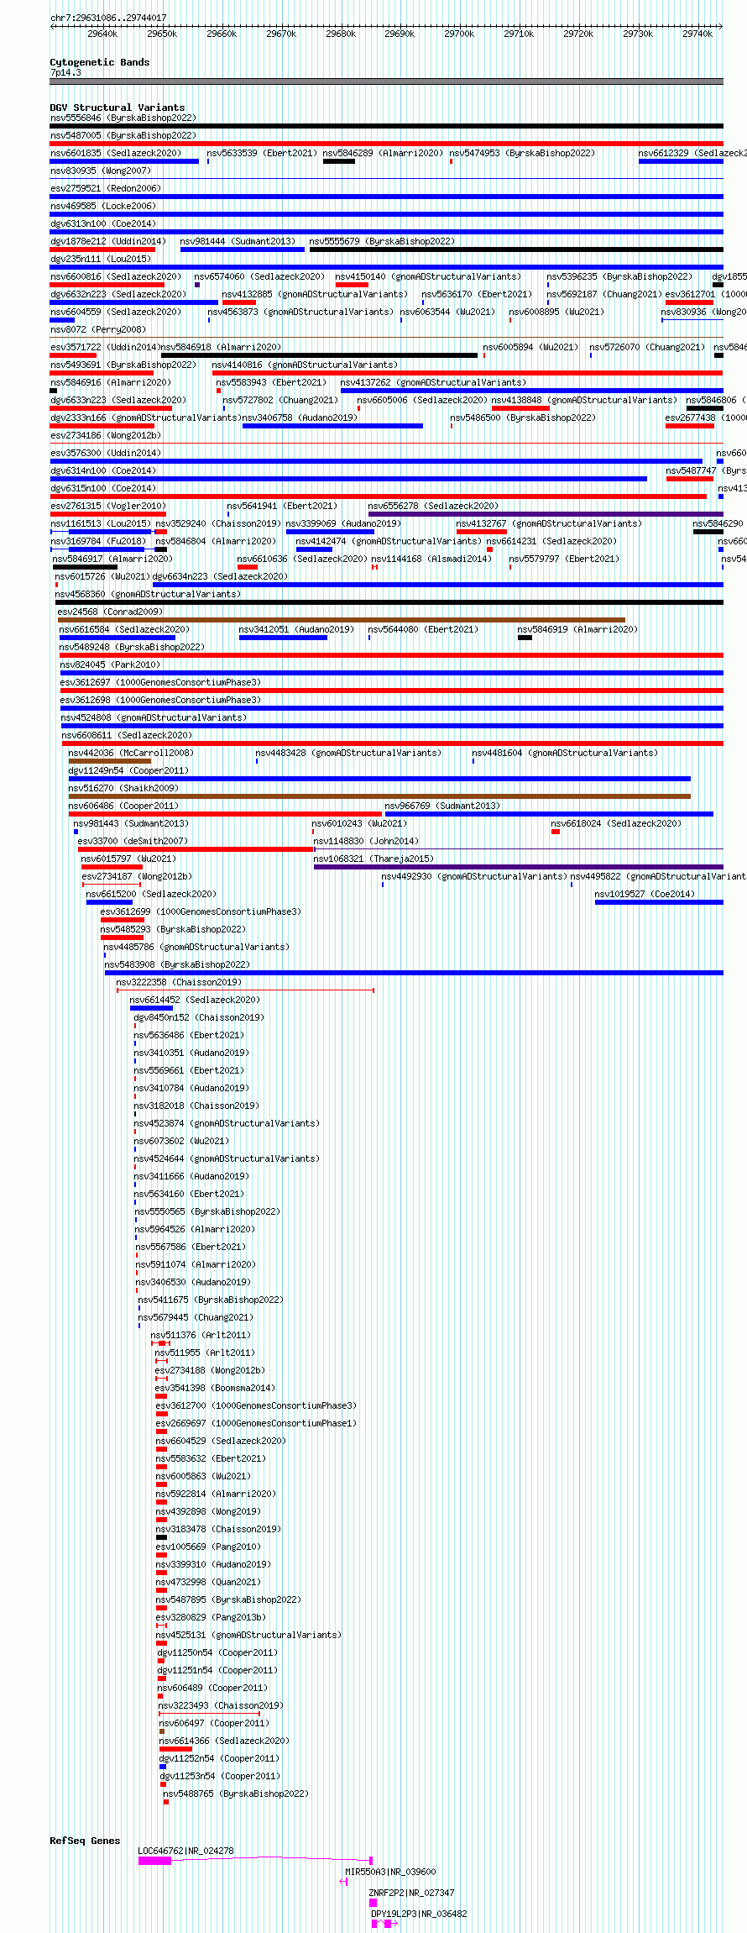Viewport: 747px width, 1933px height.
Task: Click nsv5964526 (Almarri2020) label
Action: (196, 1229)
